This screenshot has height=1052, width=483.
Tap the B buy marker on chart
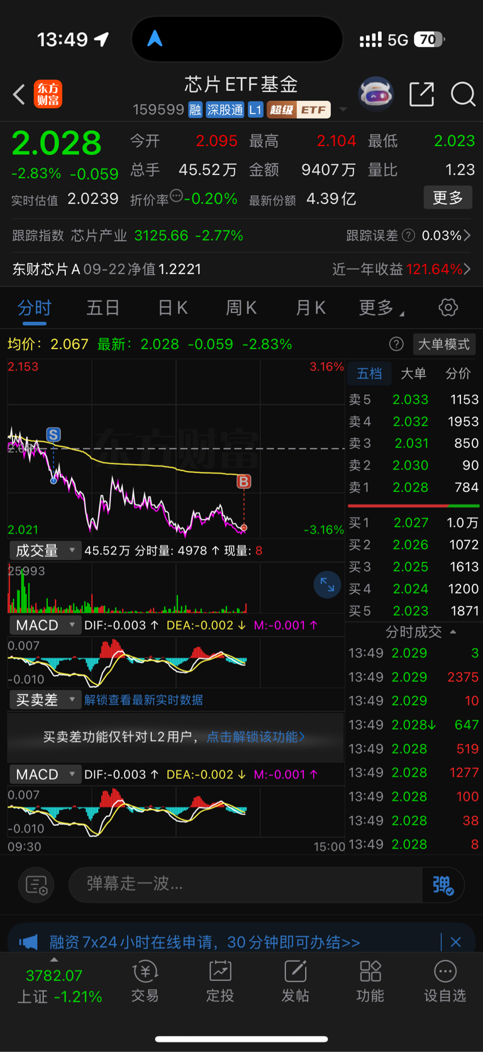click(243, 482)
